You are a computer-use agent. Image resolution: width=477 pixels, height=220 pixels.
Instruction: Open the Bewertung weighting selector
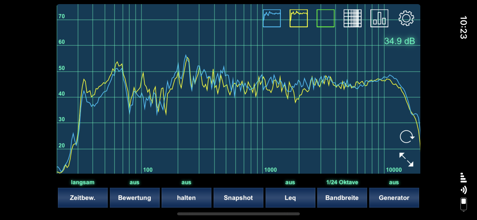click(x=135, y=198)
